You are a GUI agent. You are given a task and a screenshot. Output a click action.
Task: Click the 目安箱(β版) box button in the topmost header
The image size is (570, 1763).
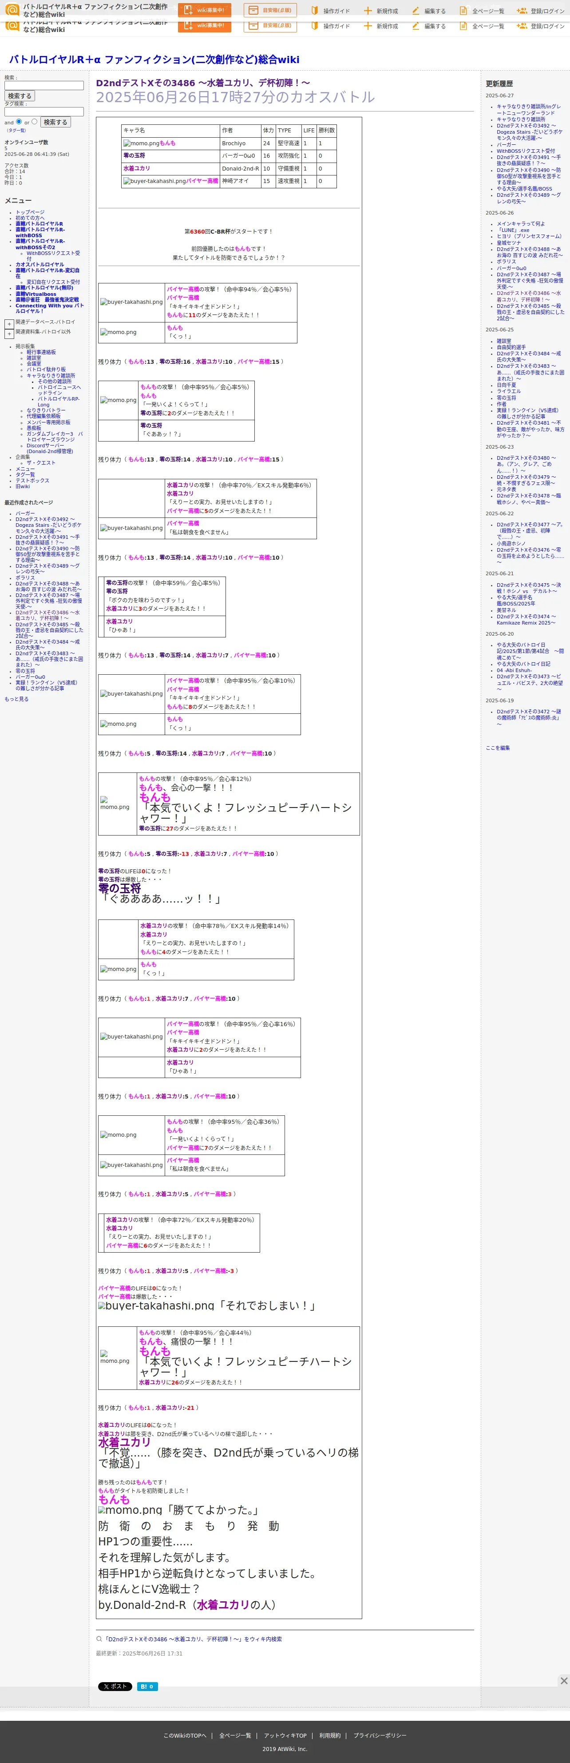(x=270, y=10)
